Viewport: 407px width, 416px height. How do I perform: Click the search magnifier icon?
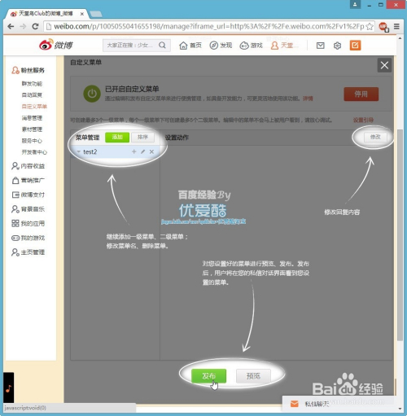tap(162, 45)
